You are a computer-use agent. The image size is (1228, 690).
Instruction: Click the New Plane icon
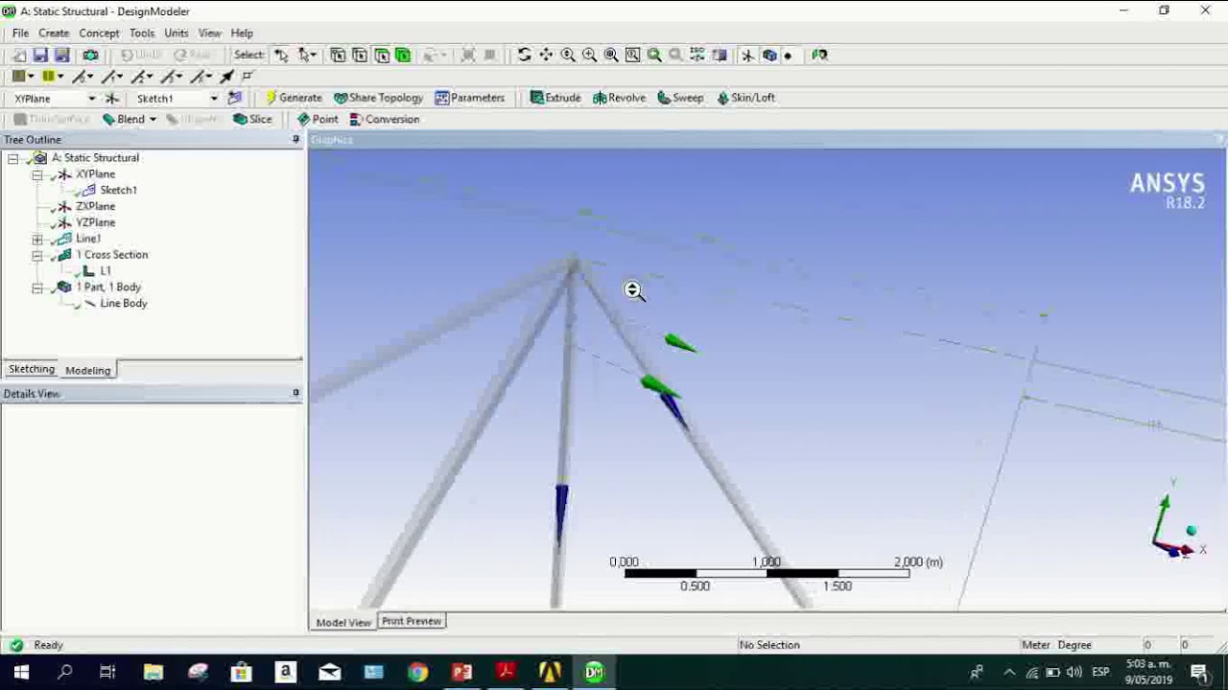point(112,98)
